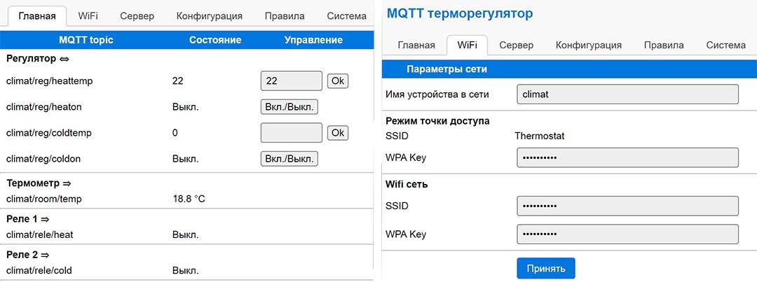Image resolution: width=757 pixels, height=282 pixels.
Task: Click the access point WPA Key field
Action: [x=627, y=157]
